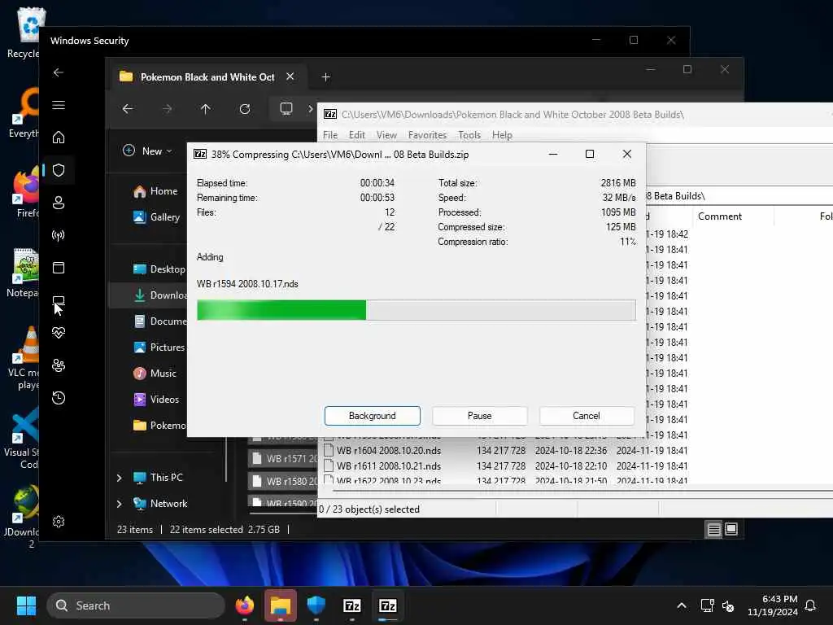833x625 pixels.
Task: Open File Explorer from the taskbar
Action: pos(281,605)
